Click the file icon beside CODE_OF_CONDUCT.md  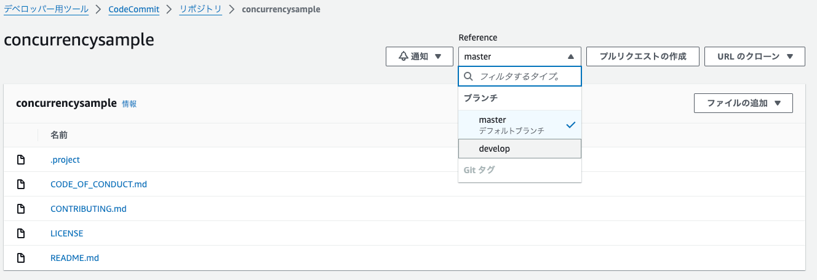21,184
